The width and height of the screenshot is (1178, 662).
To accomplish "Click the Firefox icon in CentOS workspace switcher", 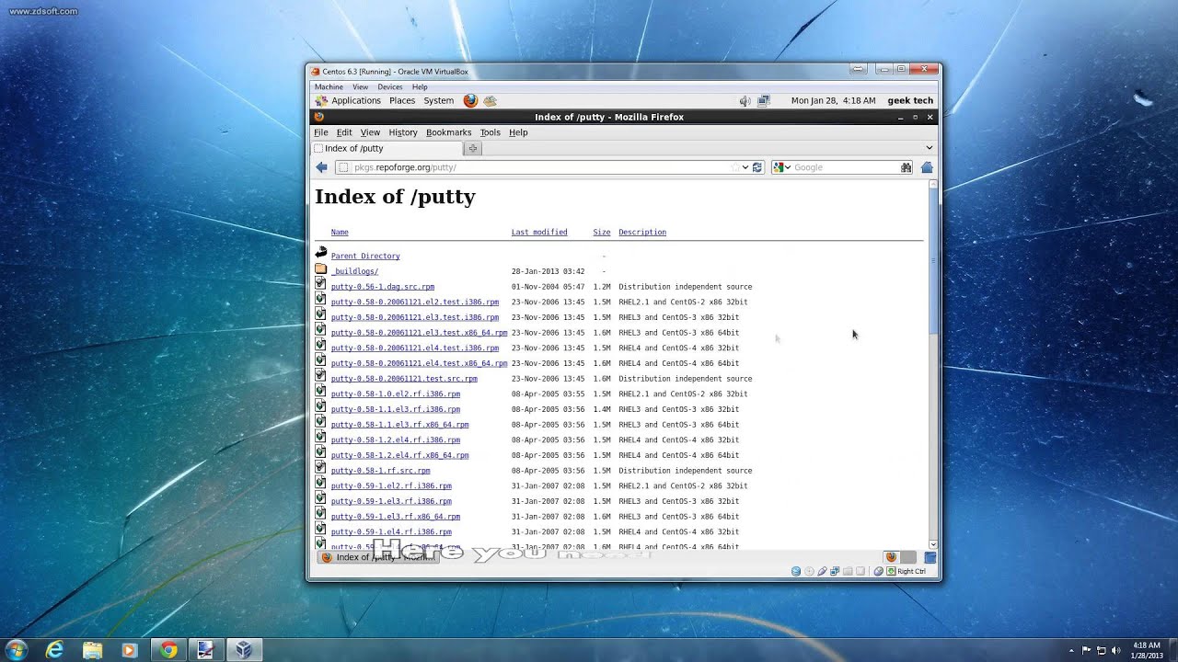I will coord(891,557).
